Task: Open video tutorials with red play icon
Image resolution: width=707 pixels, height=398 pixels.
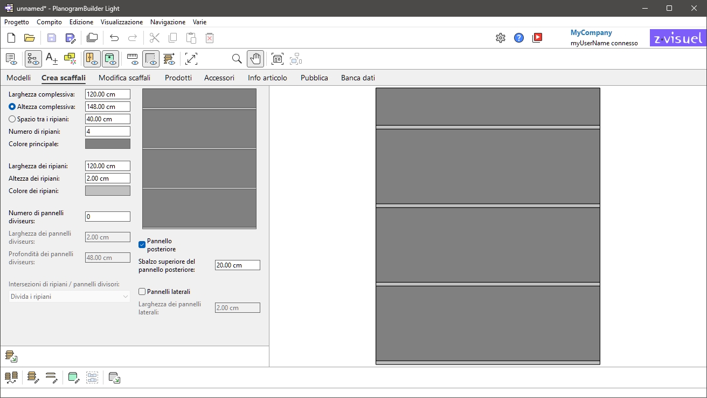Action: pos(537,38)
